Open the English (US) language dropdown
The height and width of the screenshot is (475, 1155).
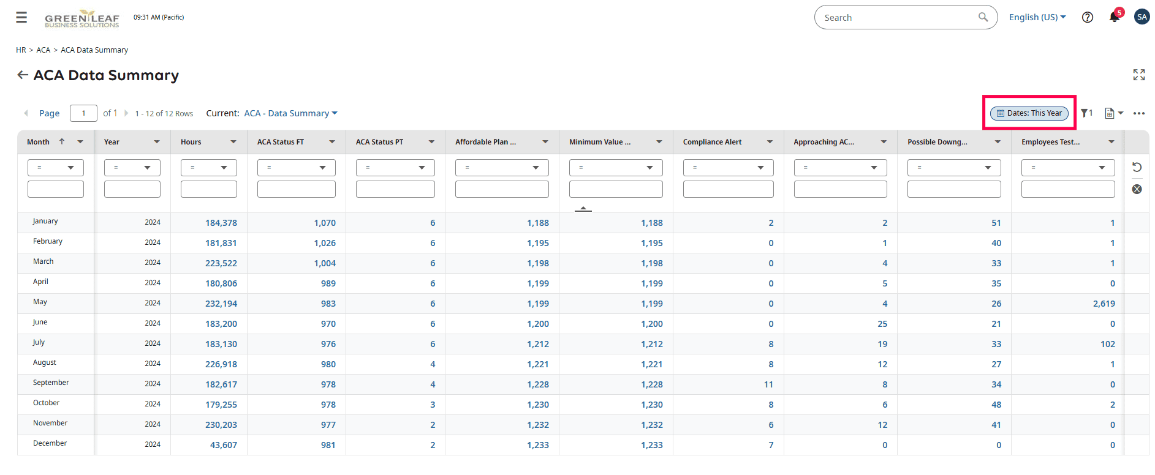[x=1038, y=17]
